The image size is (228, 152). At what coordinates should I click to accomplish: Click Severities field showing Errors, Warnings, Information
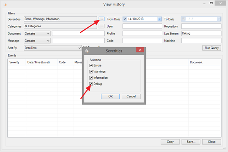click(60, 19)
